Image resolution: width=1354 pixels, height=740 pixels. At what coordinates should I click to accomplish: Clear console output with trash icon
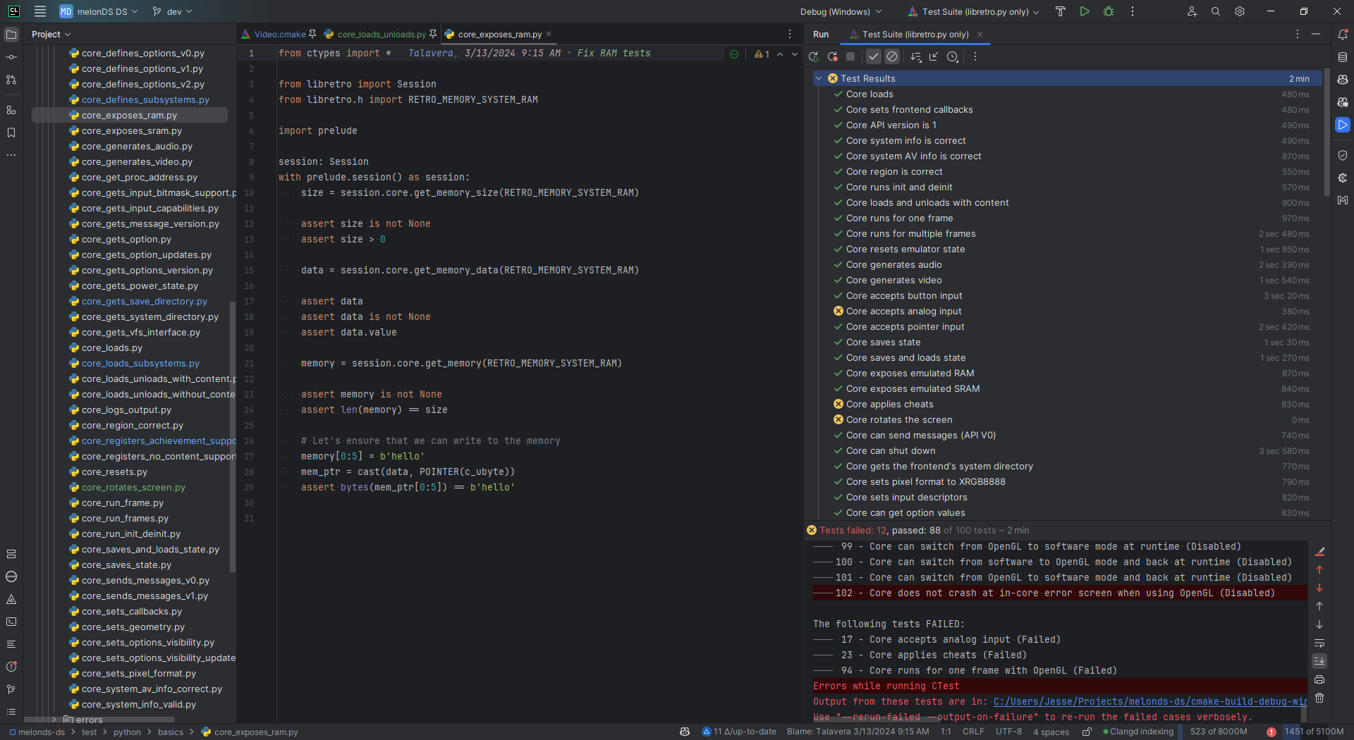[x=1319, y=698]
